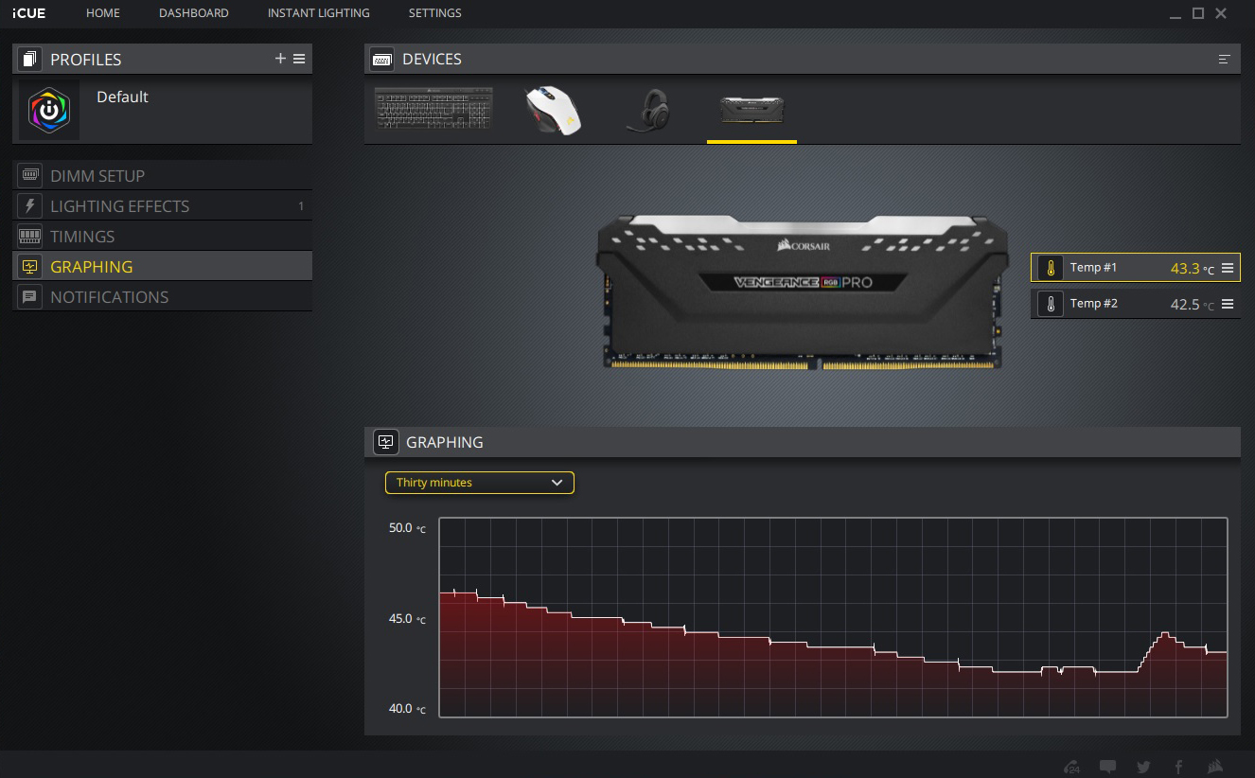
Task: Expand the Thirty minutes time range dropdown
Action: [x=479, y=483]
